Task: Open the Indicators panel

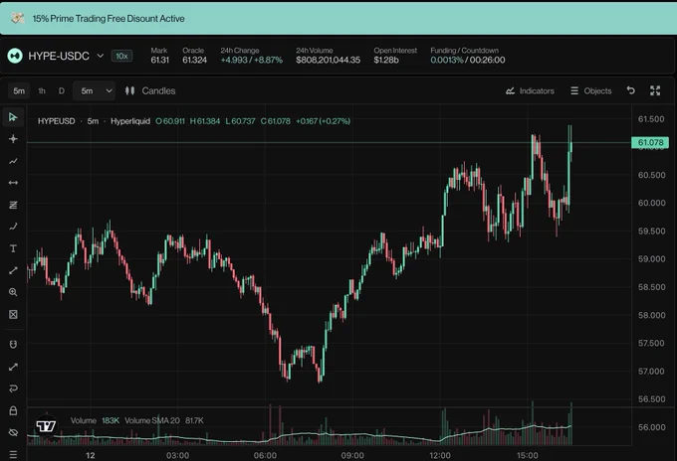Action: tap(530, 90)
